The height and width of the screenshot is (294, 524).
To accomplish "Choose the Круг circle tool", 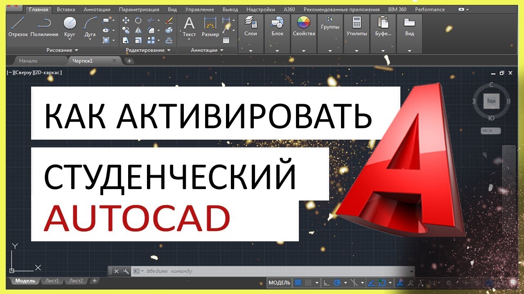I will [x=70, y=27].
